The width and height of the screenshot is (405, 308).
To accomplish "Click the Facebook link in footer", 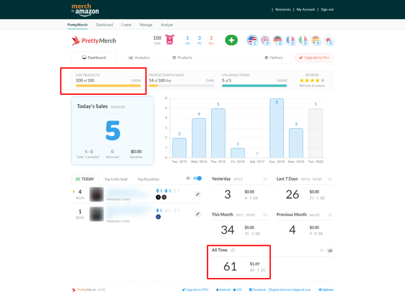I will pos(257,289).
